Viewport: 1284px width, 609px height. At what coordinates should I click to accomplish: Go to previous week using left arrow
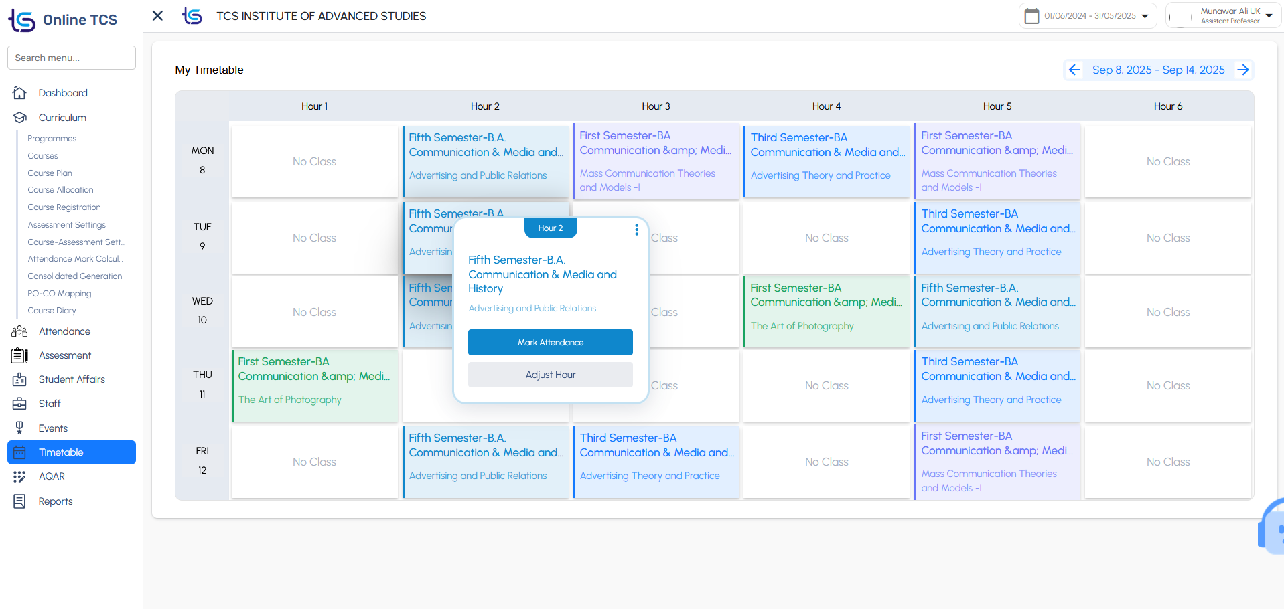1074,70
